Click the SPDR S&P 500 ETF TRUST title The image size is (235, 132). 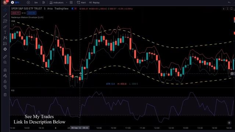[x=26, y=9]
